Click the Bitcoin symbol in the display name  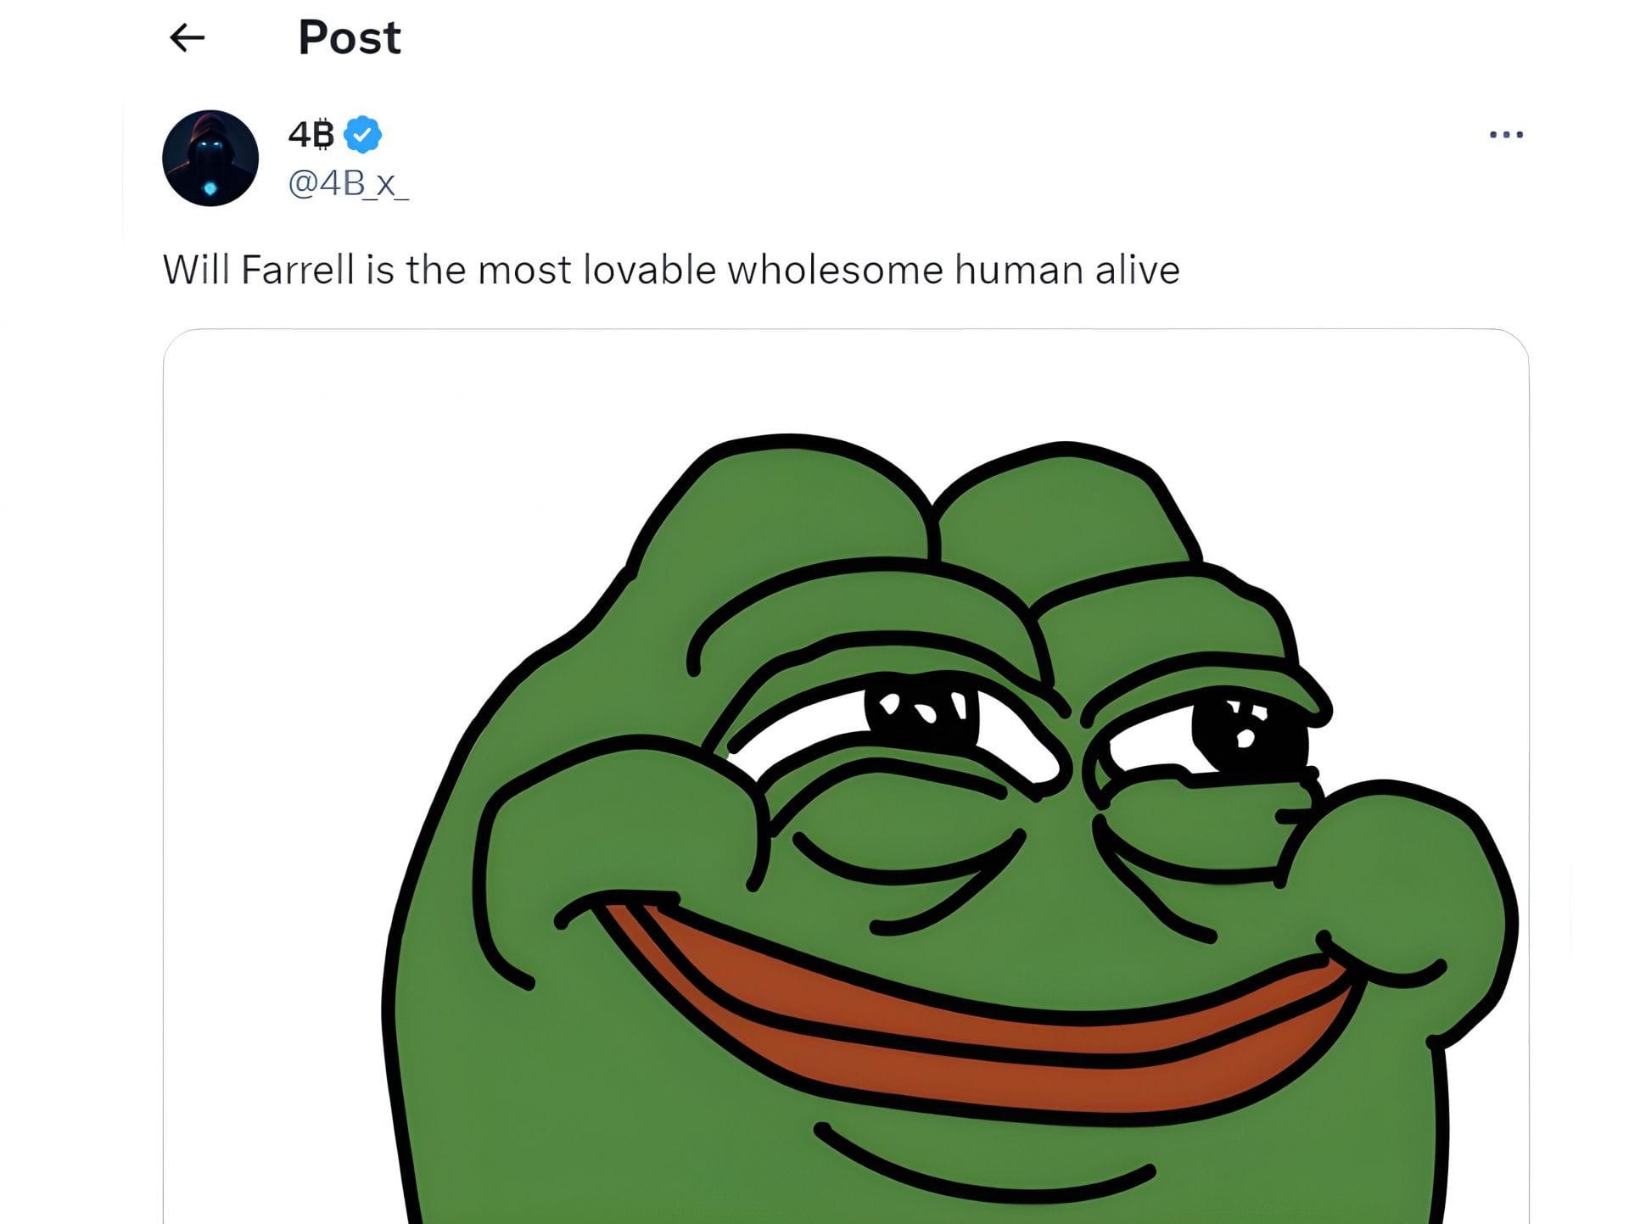322,134
